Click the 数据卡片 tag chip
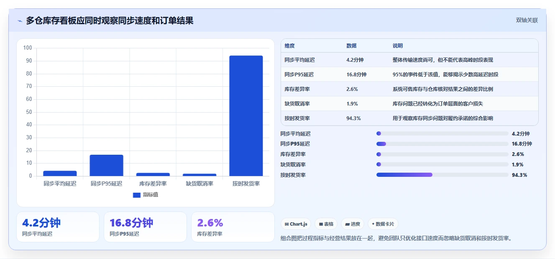Viewport: 555px width, 259px height. tap(383, 224)
